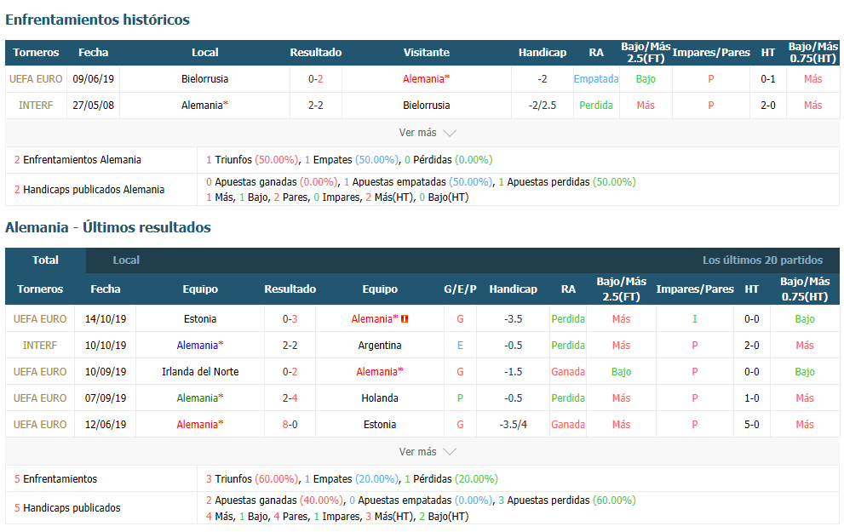The image size is (844, 532).
Task: Click 'Alemania - Últimos resultados' heading
Action: coord(108,227)
